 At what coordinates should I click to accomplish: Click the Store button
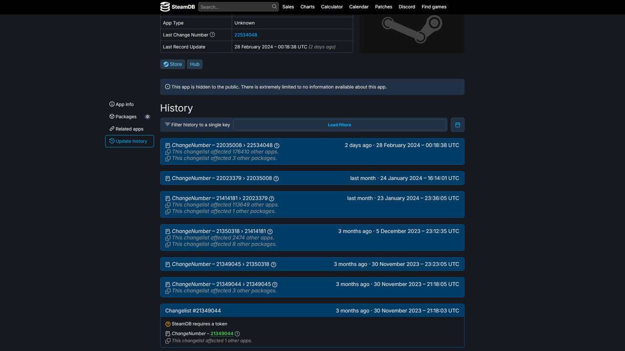coord(172,64)
